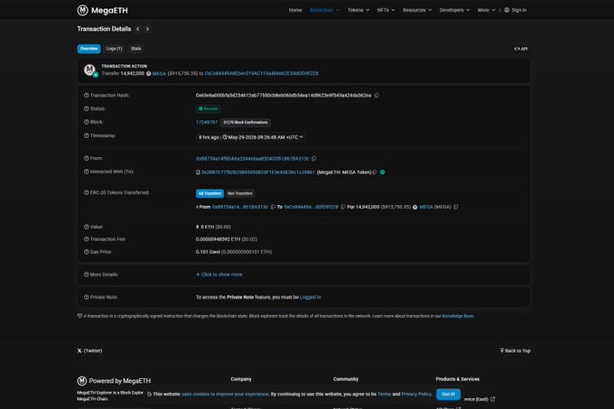Click help icon next to Timestamp
The width and height of the screenshot is (614, 409).
[86, 135]
